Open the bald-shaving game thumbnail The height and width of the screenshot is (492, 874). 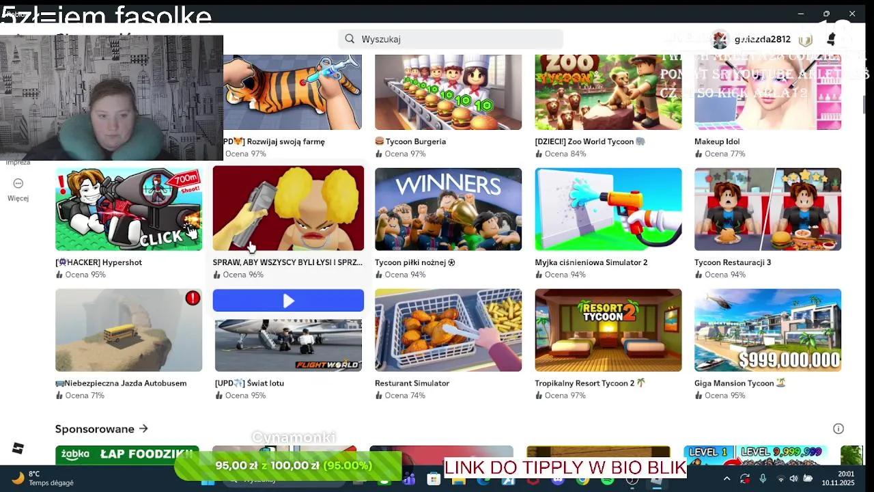(288, 208)
